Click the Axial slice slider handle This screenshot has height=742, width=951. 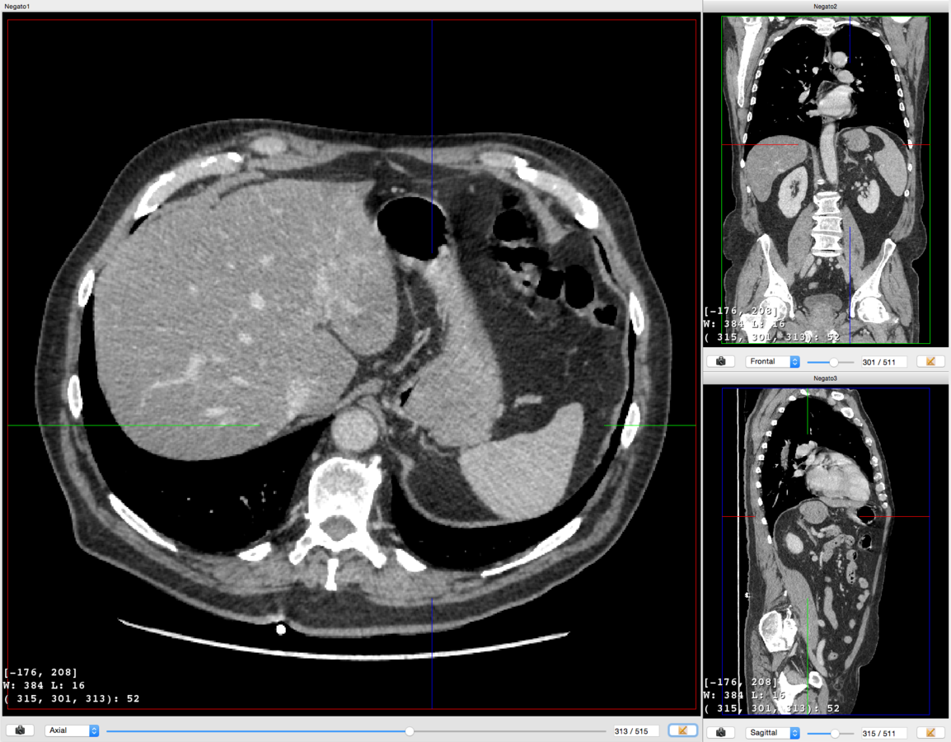tap(410, 731)
